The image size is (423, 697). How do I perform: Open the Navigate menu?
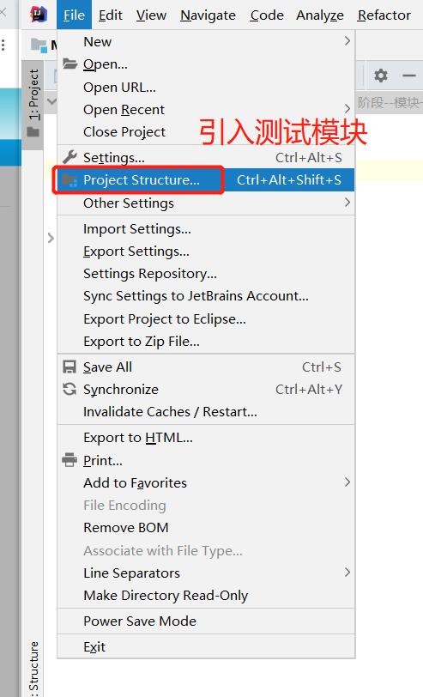[x=208, y=15]
